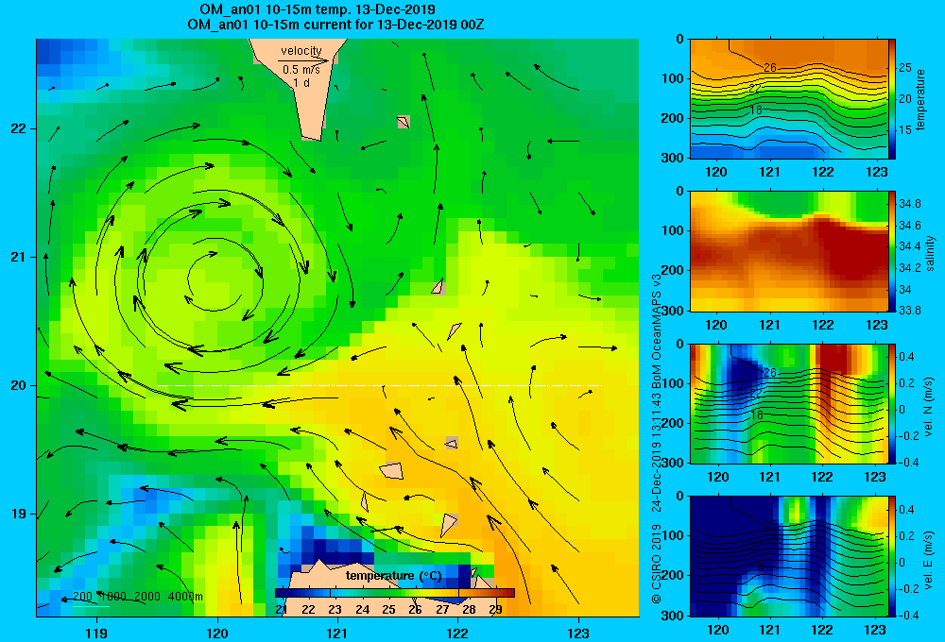Screen dimensions: 945x642
Task: Click the '-0.4' value on the vel. E colorbar
Action: coord(907,615)
